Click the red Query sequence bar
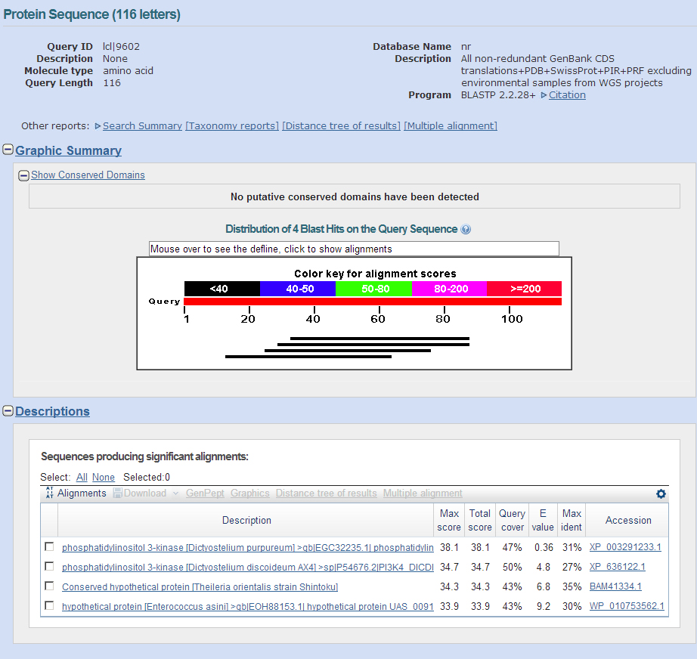This screenshot has width=697, height=659. pyautogui.click(x=373, y=302)
